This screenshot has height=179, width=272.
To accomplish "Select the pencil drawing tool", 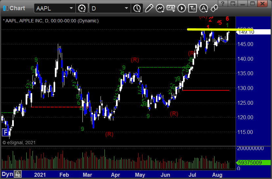I will [x=149, y=8].
